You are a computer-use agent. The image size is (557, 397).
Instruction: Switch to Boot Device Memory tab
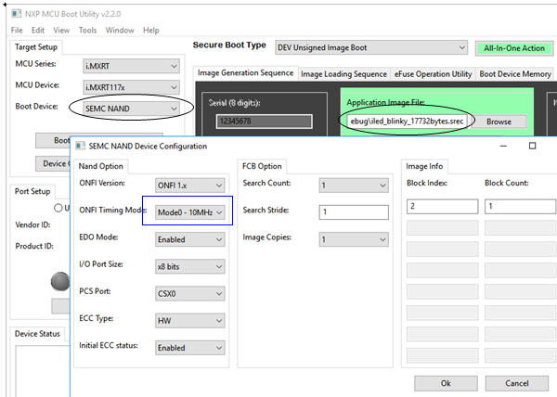515,74
